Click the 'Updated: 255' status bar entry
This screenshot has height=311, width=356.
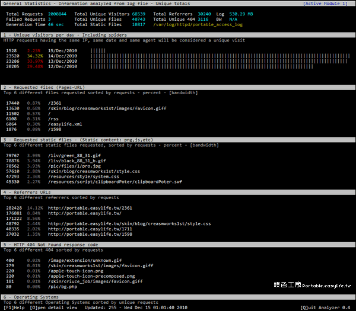(x=101, y=307)
